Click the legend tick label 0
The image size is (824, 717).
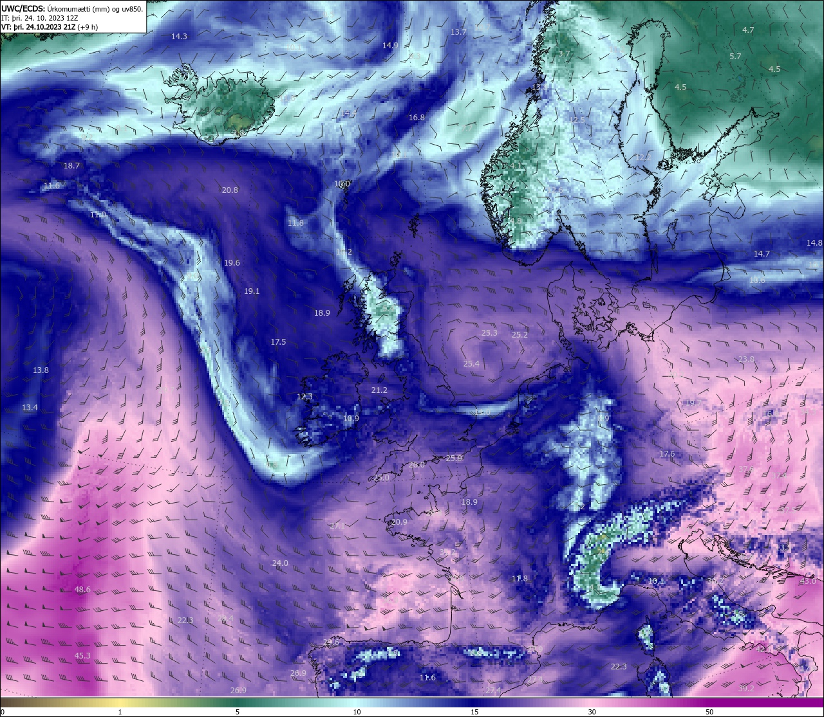[2, 712]
